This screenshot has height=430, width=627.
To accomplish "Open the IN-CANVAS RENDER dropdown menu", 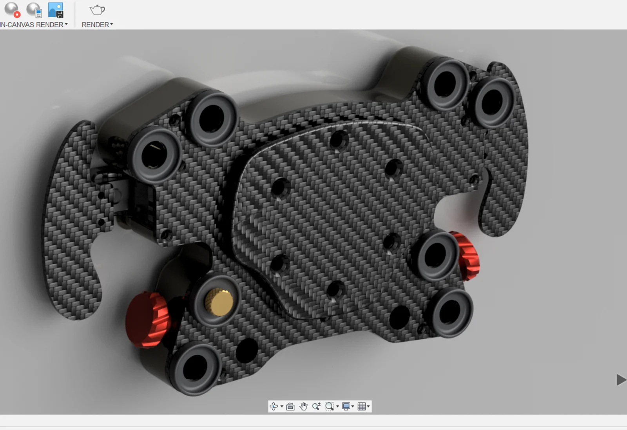I will coord(34,24).
